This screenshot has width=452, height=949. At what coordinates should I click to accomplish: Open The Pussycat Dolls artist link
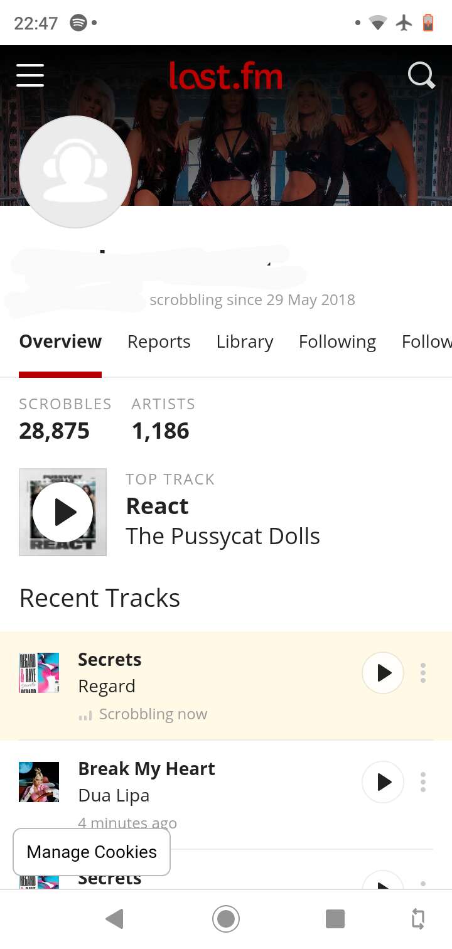223,536
